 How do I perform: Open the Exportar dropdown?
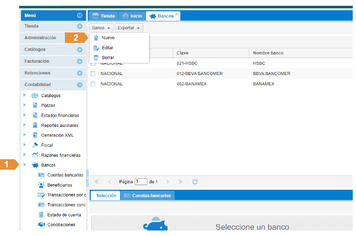[128, 28]
